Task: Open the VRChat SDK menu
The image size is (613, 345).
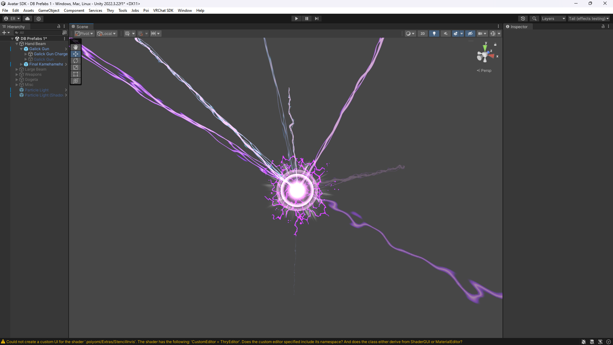Action: [x=163, y=11]
